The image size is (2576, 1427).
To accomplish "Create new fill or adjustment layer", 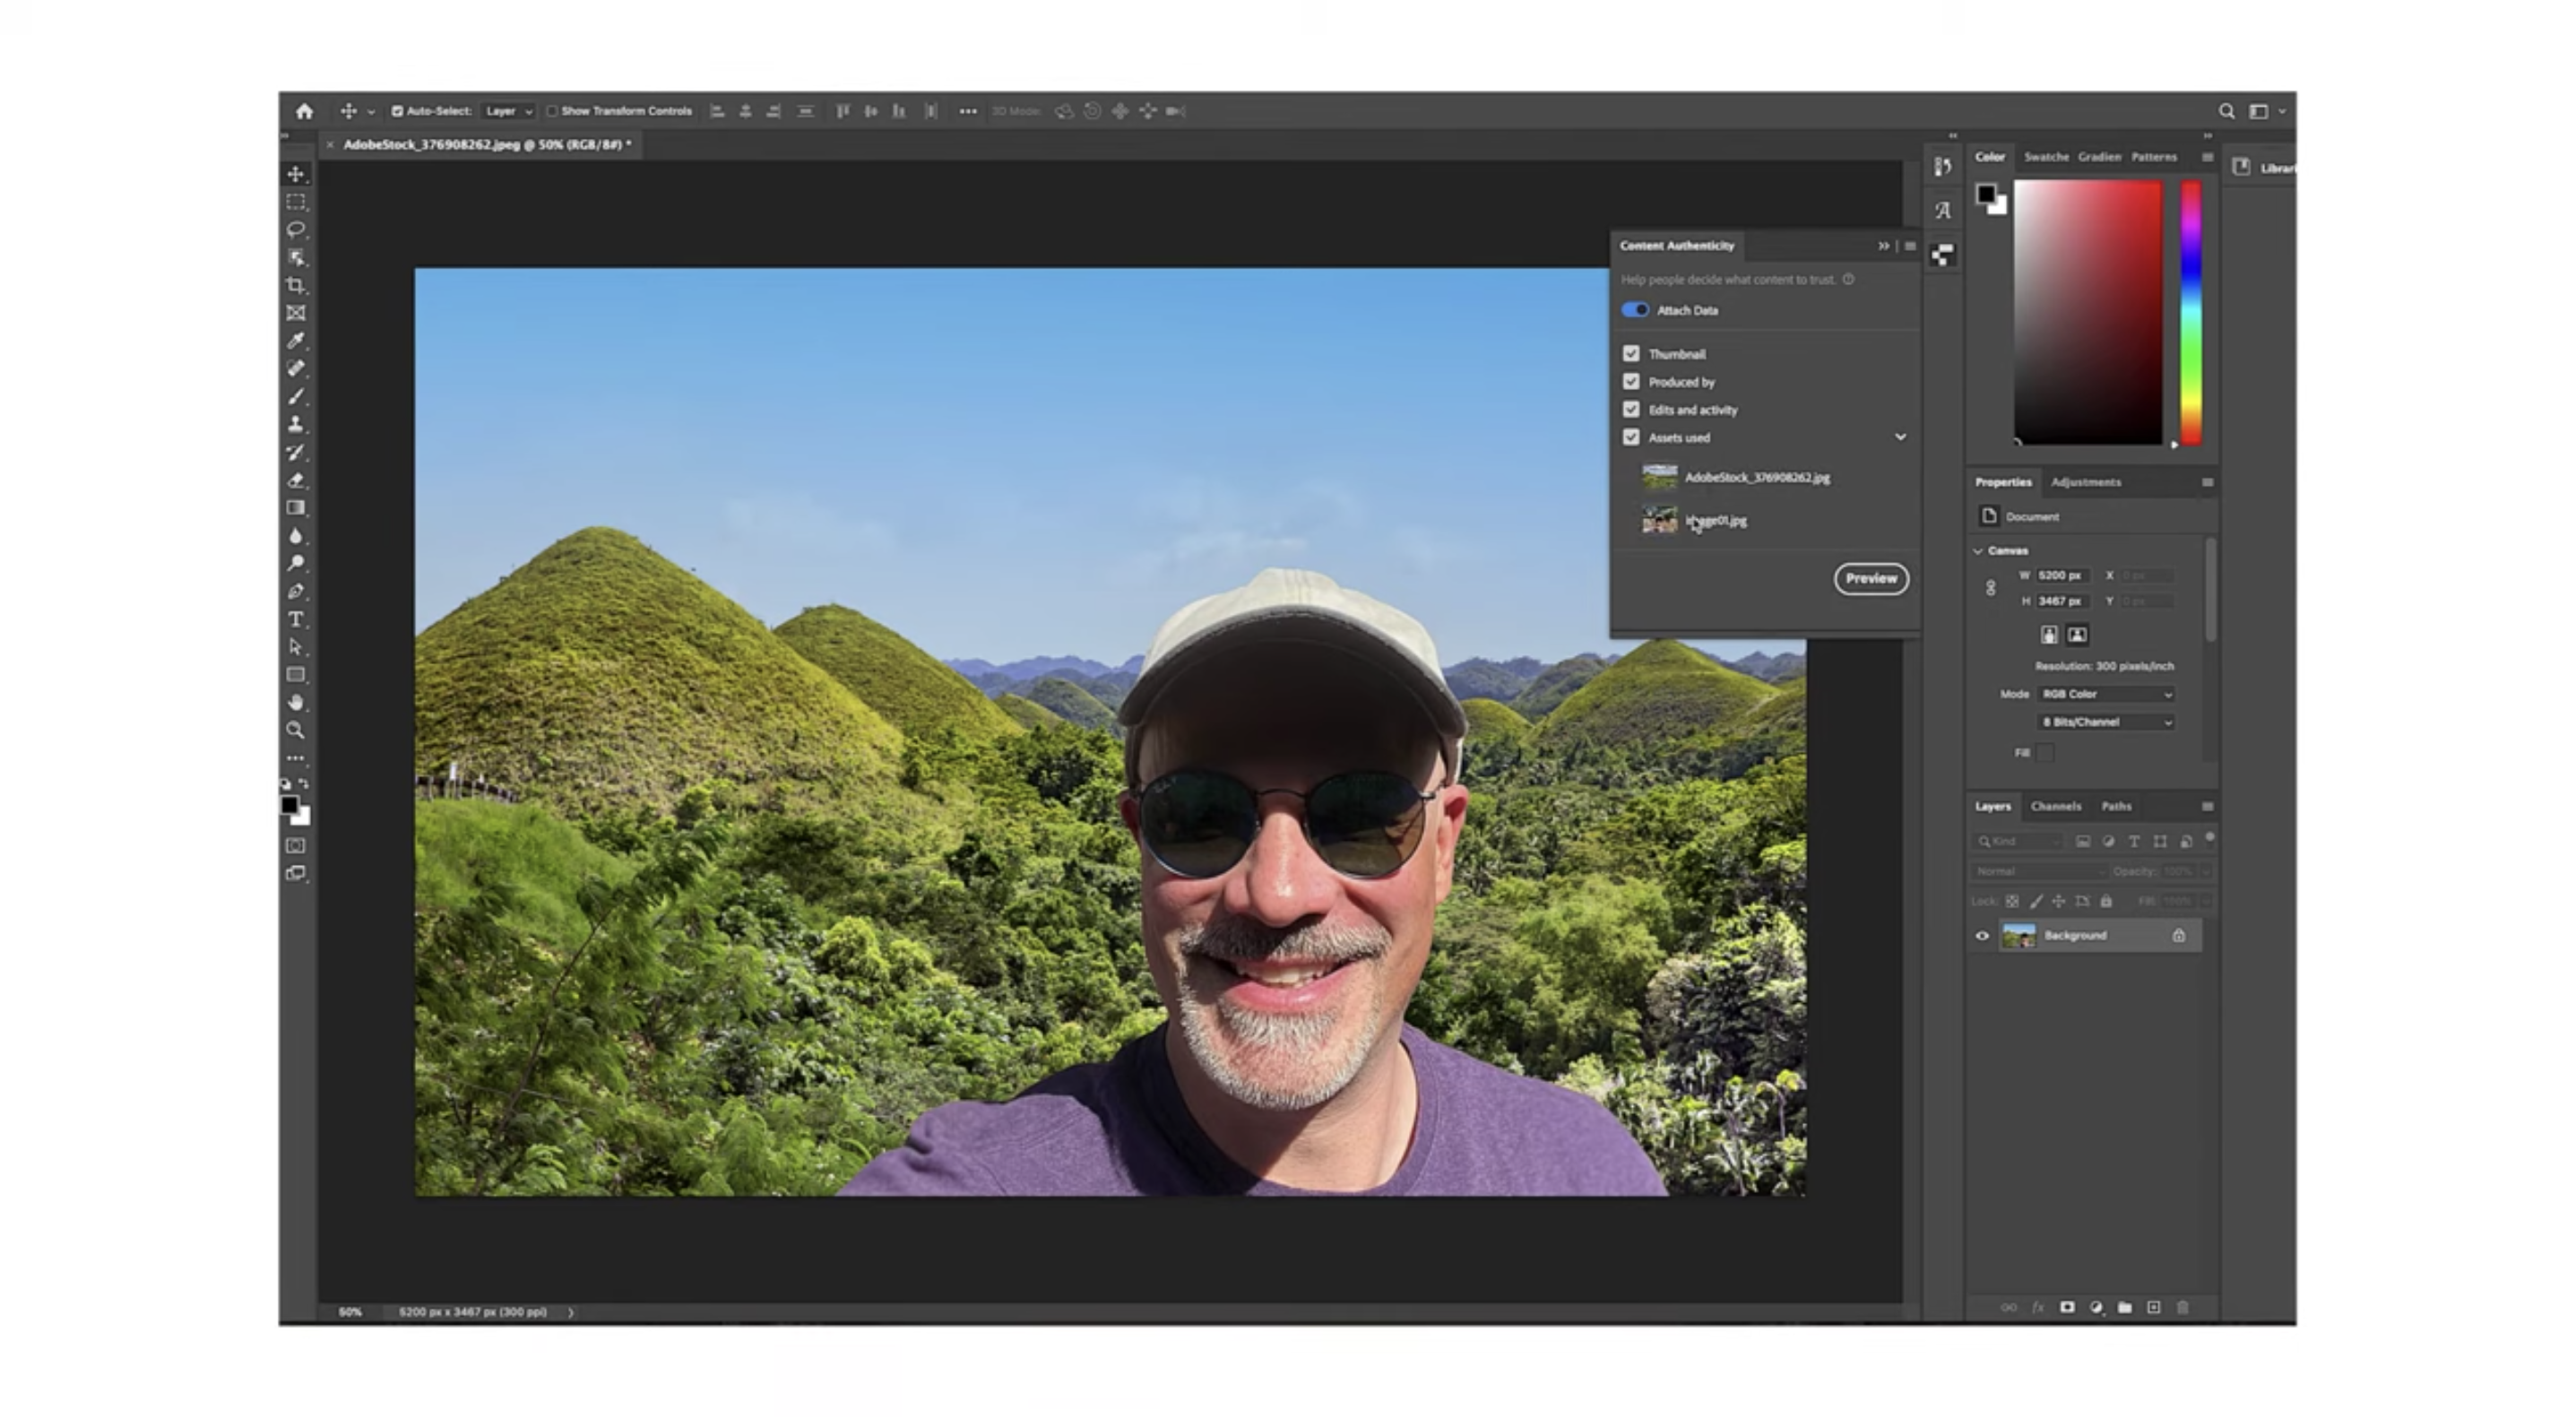I will coord(2096,1307).
